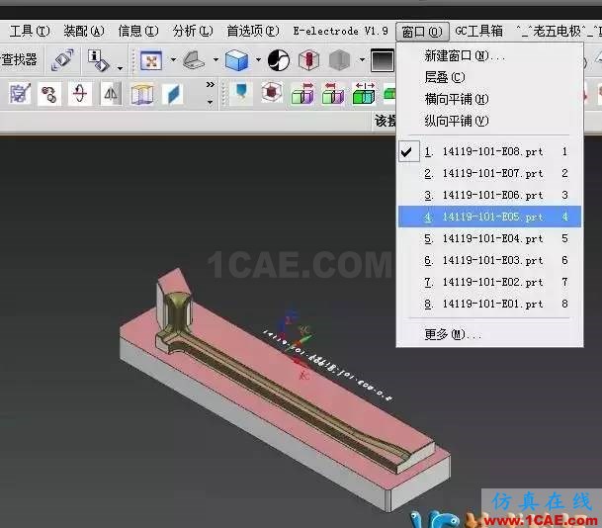The height and width of the screenshot is (528, 602).
Task: Open the 装配(A) menu
Action: click(84, 31)
